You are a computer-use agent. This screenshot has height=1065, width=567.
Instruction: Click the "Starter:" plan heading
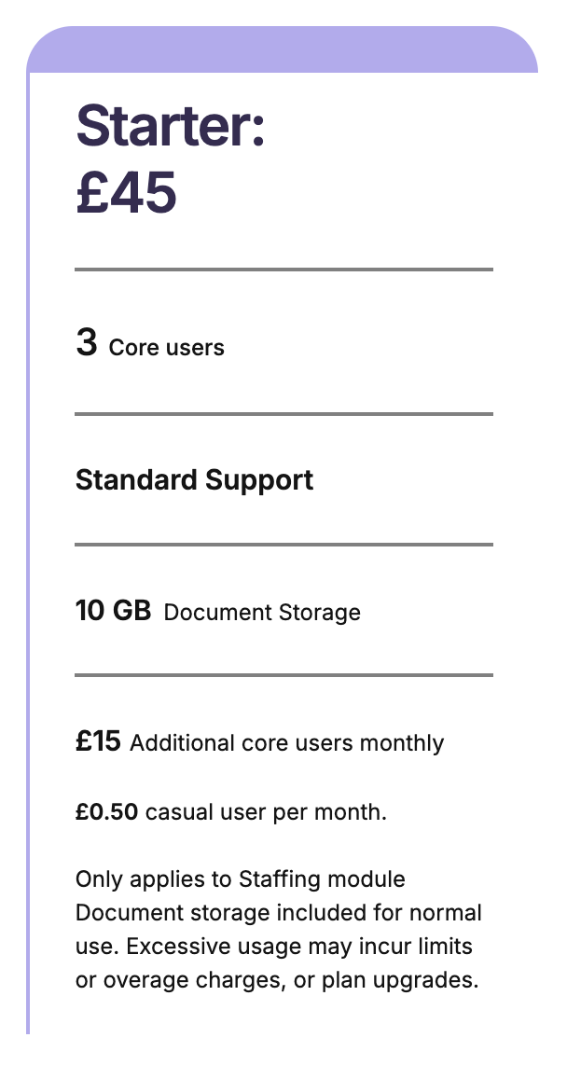coord(171,126)
